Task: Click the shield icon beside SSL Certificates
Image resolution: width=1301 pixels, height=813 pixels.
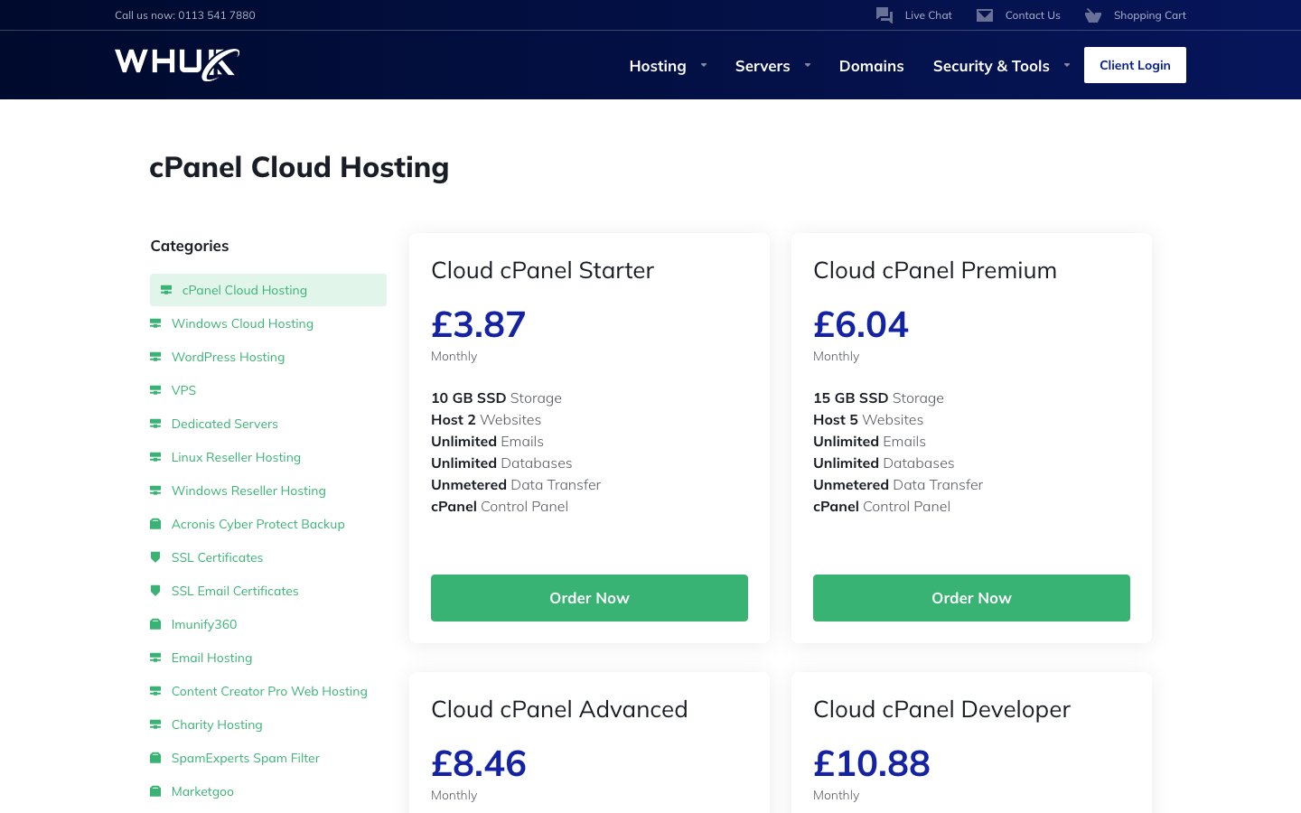Action: (155, 557)
